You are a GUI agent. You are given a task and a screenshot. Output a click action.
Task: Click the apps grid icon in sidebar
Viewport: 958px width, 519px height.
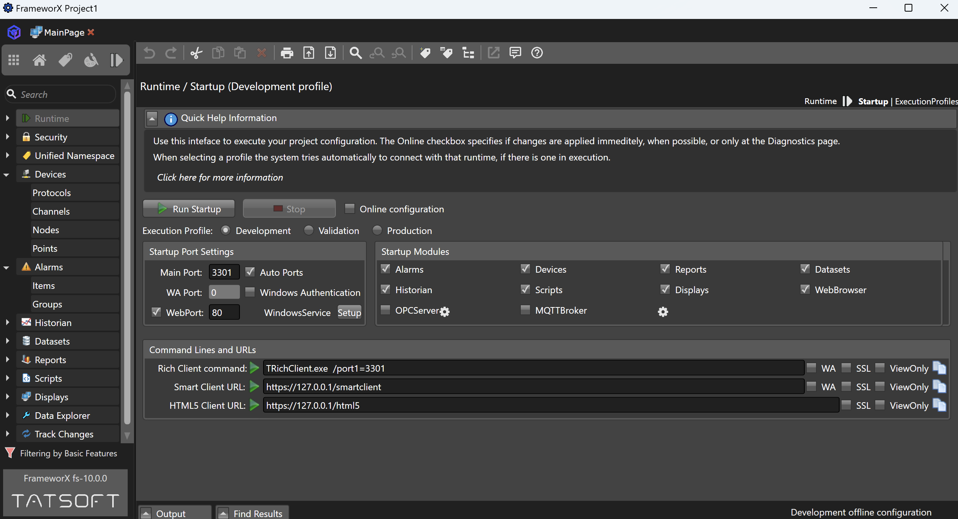(14, 60)
